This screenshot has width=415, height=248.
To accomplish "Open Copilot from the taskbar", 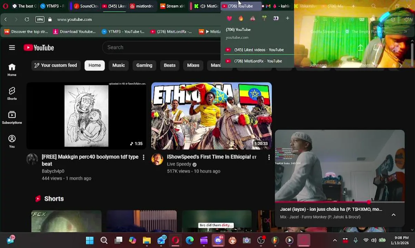I will click(x=132, y=240).
